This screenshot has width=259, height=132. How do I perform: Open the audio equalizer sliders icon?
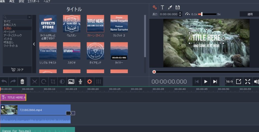[x=98, y=81]
